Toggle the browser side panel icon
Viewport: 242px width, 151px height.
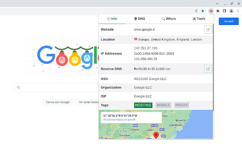[x=224, y=11]
